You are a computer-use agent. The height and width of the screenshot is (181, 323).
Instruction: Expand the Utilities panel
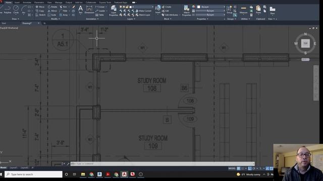click(245, 19)
